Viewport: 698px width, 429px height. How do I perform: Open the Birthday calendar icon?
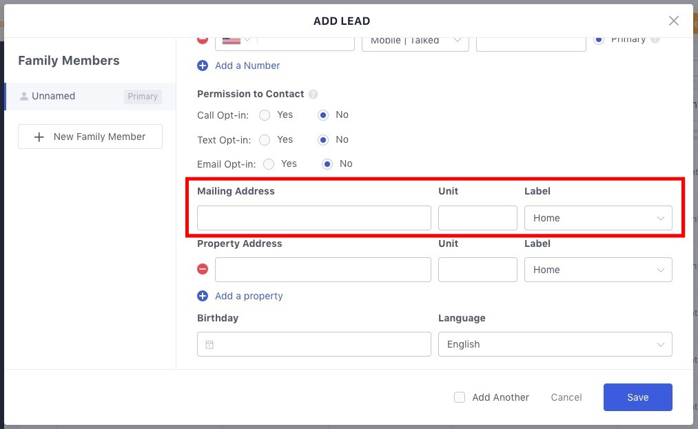(209, 344)
